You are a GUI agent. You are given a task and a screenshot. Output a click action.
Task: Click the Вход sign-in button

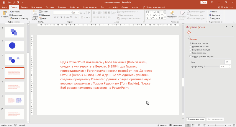[x=204, y=2]
